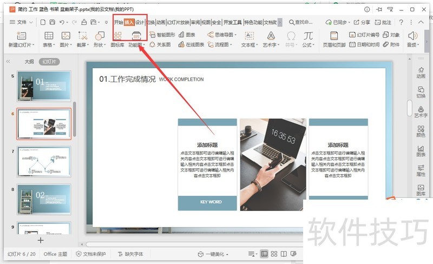
Task: Open the 图库 gallery side panel
Action: [421, 190]
